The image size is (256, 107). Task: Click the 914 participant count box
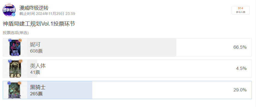click(240, 10)
